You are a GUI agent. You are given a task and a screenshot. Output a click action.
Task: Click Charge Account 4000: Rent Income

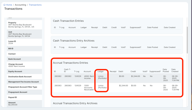coord(16,66)
